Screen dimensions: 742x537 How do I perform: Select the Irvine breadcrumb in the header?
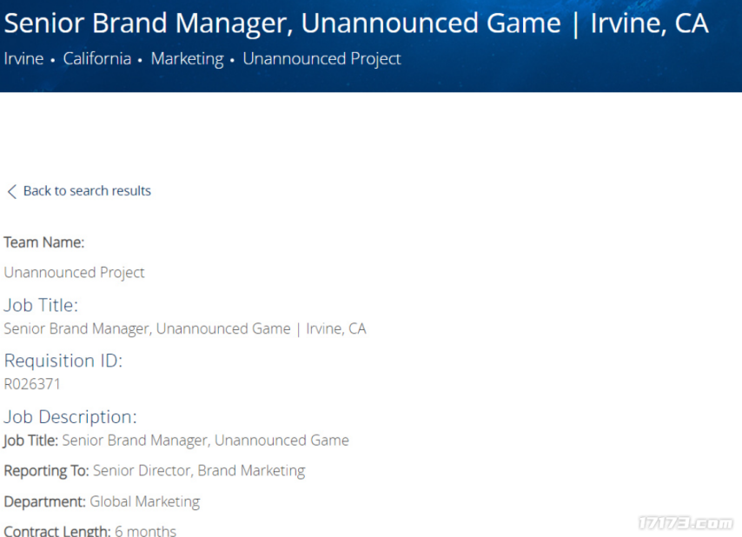pos(23,59)
